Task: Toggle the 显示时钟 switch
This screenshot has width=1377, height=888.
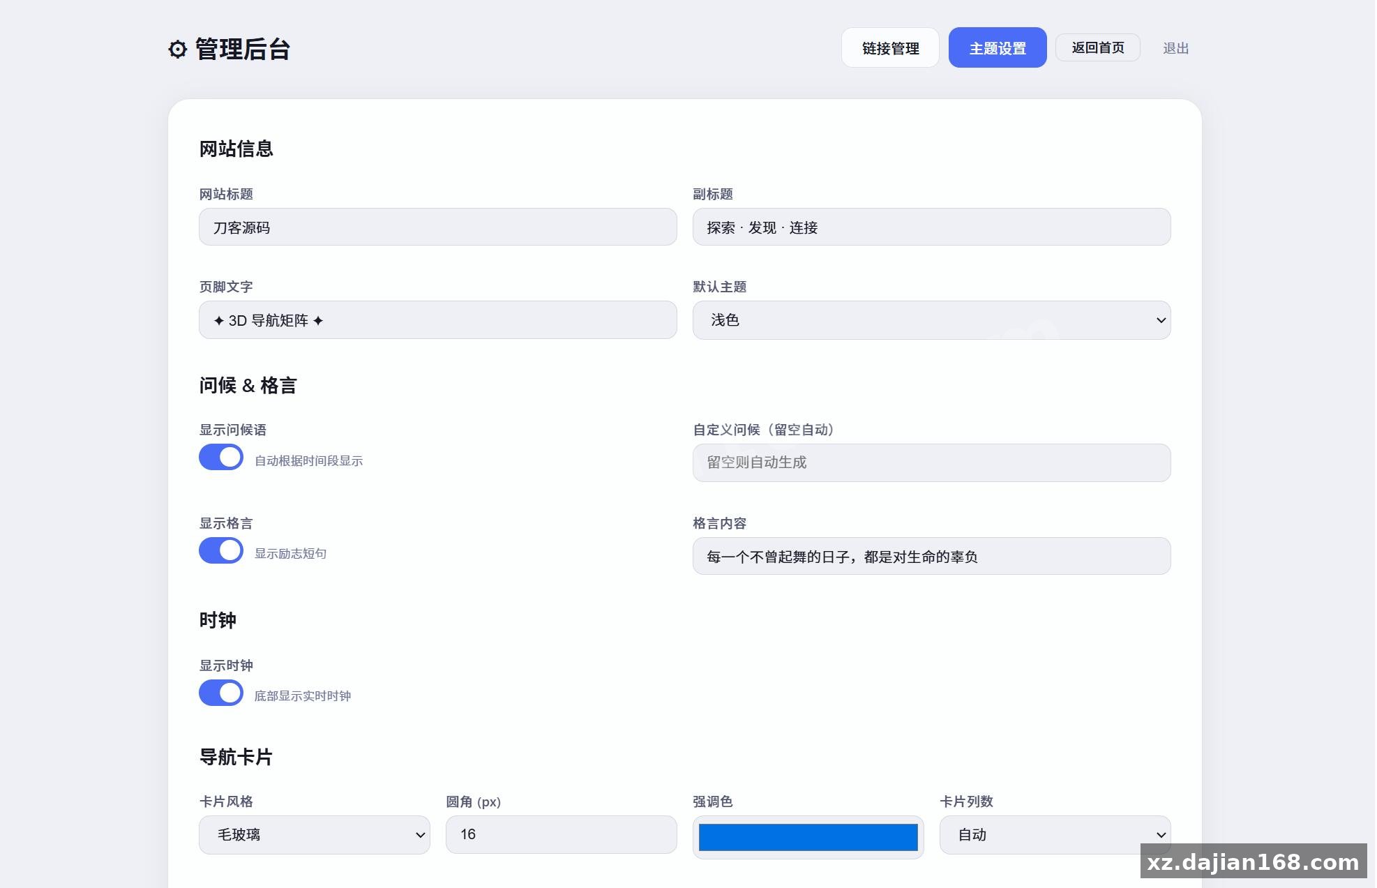Action: pos(221,693)
